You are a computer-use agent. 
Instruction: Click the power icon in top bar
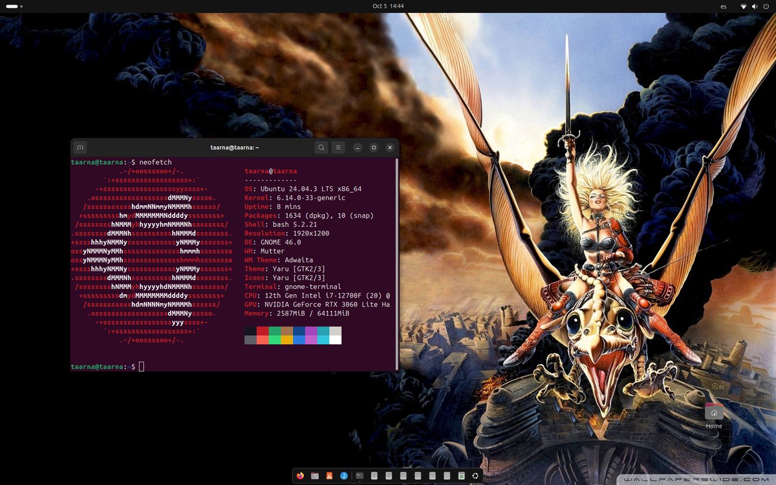766,6
